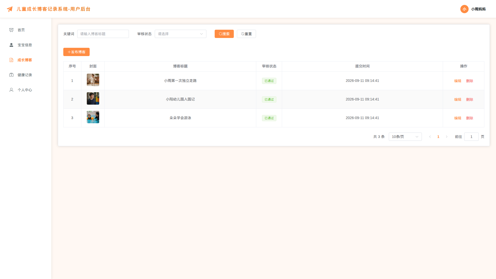Click the 审核状态 column header
496x279 pixels.
pyautogui.click(x=269, y=66)
